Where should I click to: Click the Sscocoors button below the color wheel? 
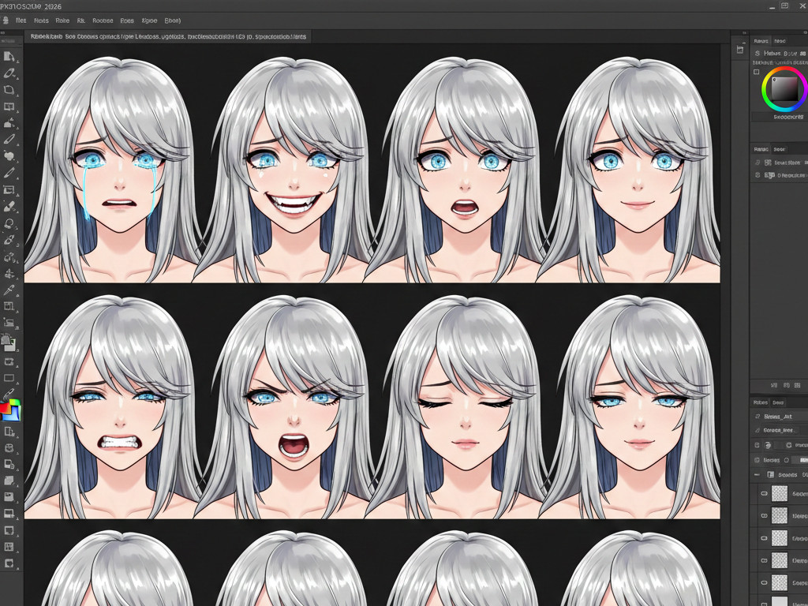[x=788, y=117]
